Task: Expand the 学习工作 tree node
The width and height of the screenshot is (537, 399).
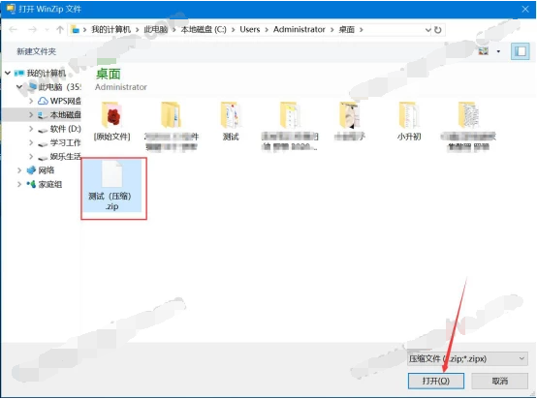Action: click(x=31, y=142)
